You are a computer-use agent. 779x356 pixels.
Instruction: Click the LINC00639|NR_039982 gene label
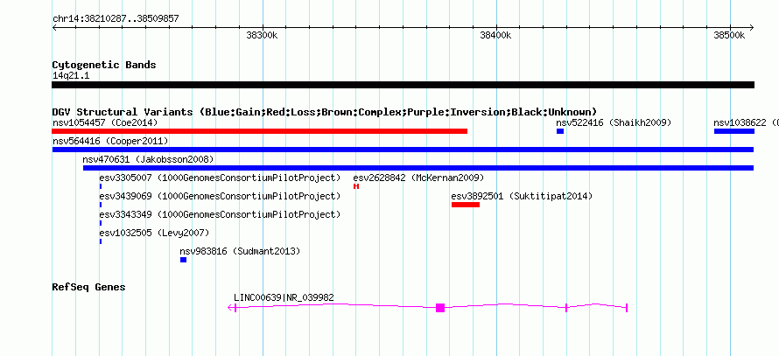[284, 298]
